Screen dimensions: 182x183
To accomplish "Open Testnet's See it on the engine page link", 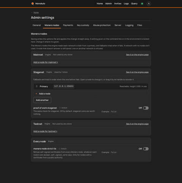I will [x=137, y=124].
